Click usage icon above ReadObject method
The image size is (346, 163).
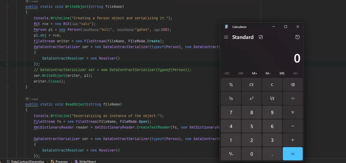point(27,99)
